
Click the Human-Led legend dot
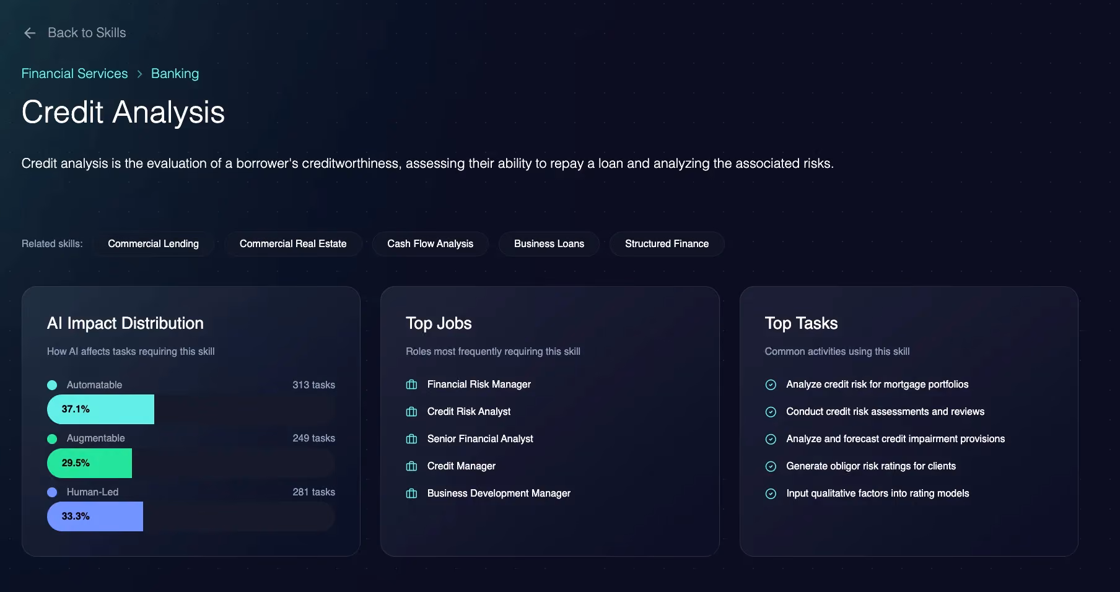coord(52,492)
